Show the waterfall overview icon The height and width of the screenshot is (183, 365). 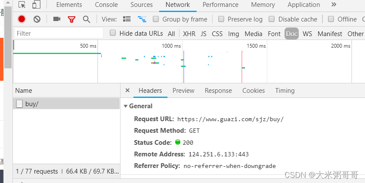pyautogui.click(x=142, y=19)
